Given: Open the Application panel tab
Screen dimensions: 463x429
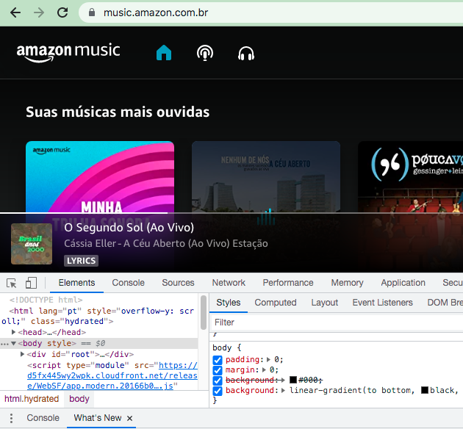Looking at the screenshot, I should [403, 283].
